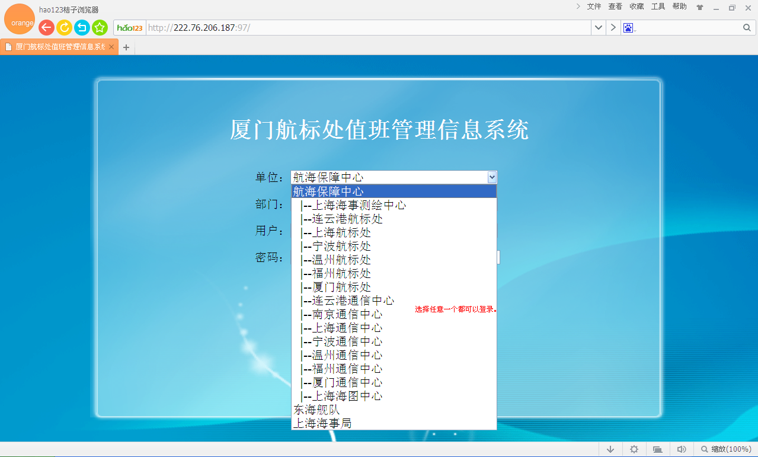Viewport: 758px width, 457px height.
Task: Open the 工具 menu
Action: tap(658, 7)
